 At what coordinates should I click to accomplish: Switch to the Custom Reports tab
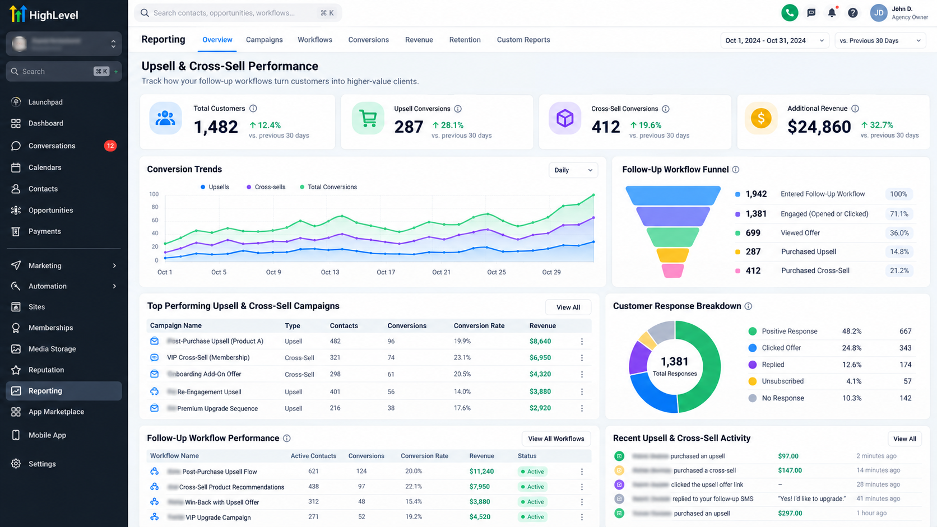pos(523,40)
